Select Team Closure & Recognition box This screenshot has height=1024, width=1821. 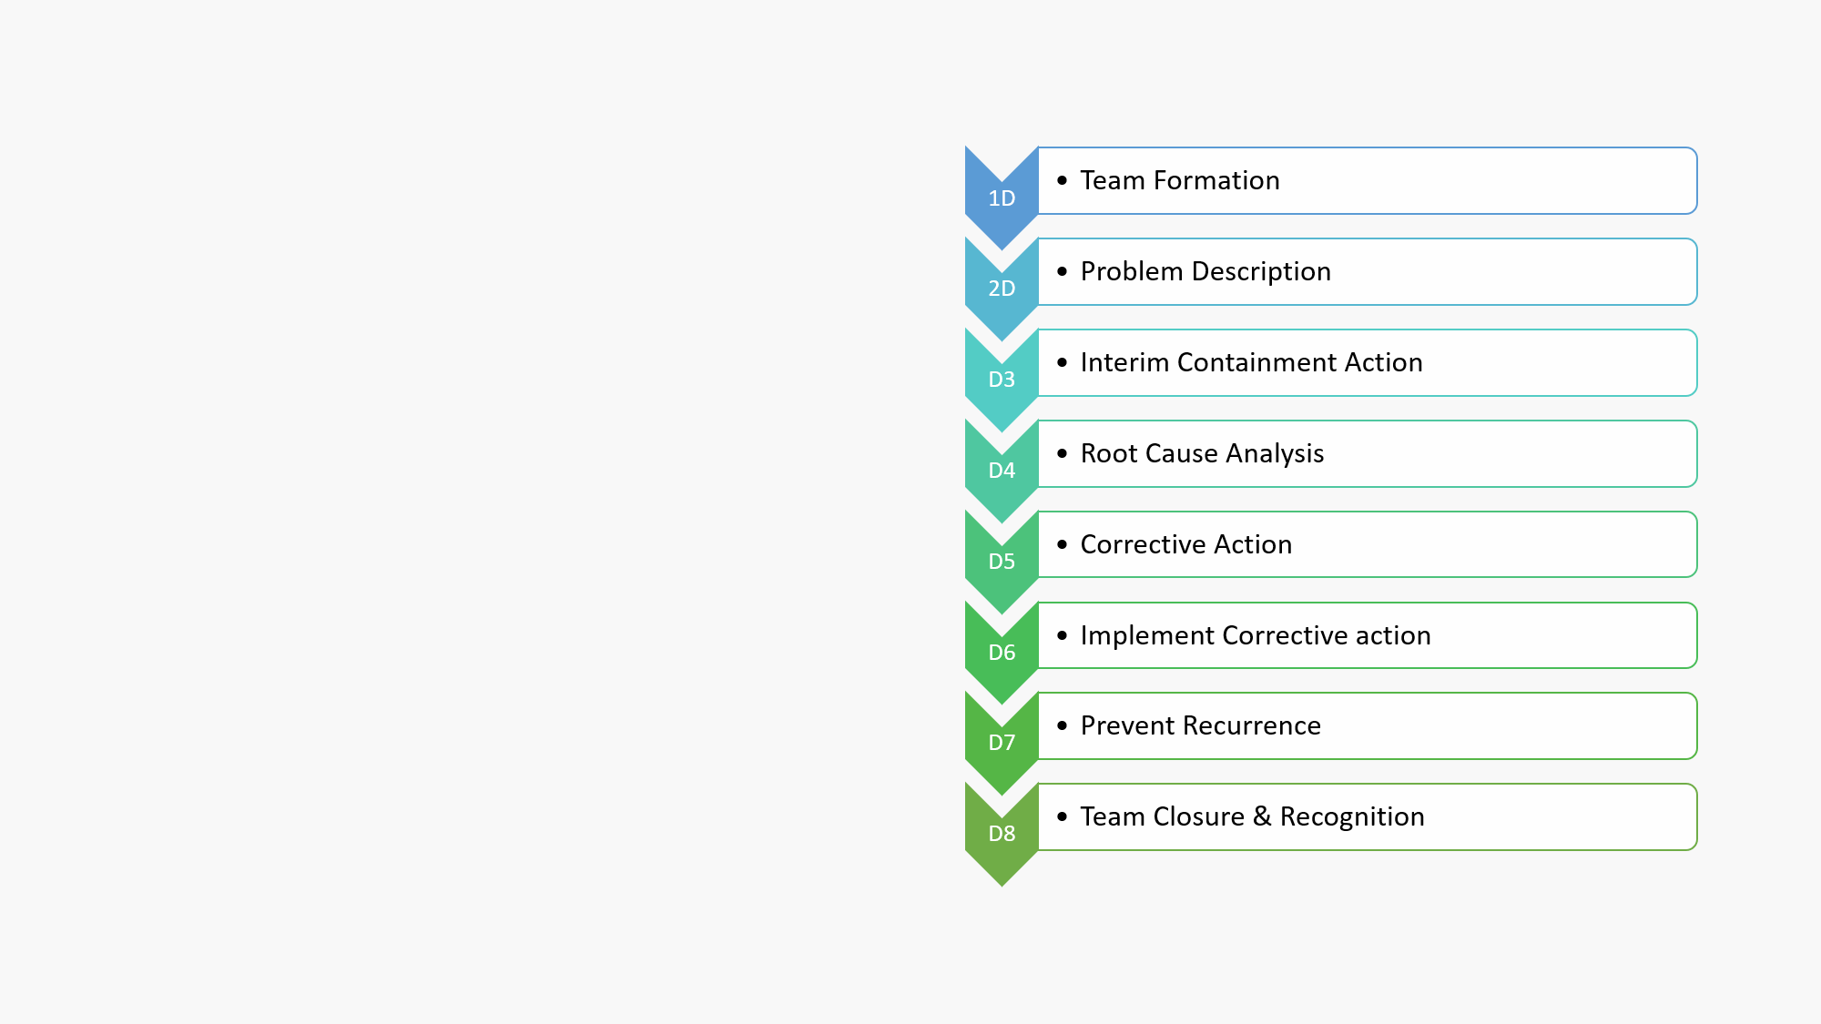click(1368, 816)
